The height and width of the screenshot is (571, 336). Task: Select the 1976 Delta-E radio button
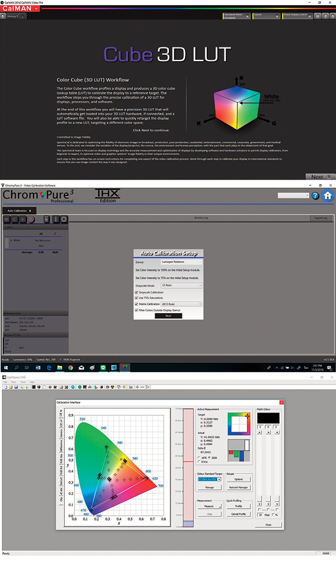point(199,458)
